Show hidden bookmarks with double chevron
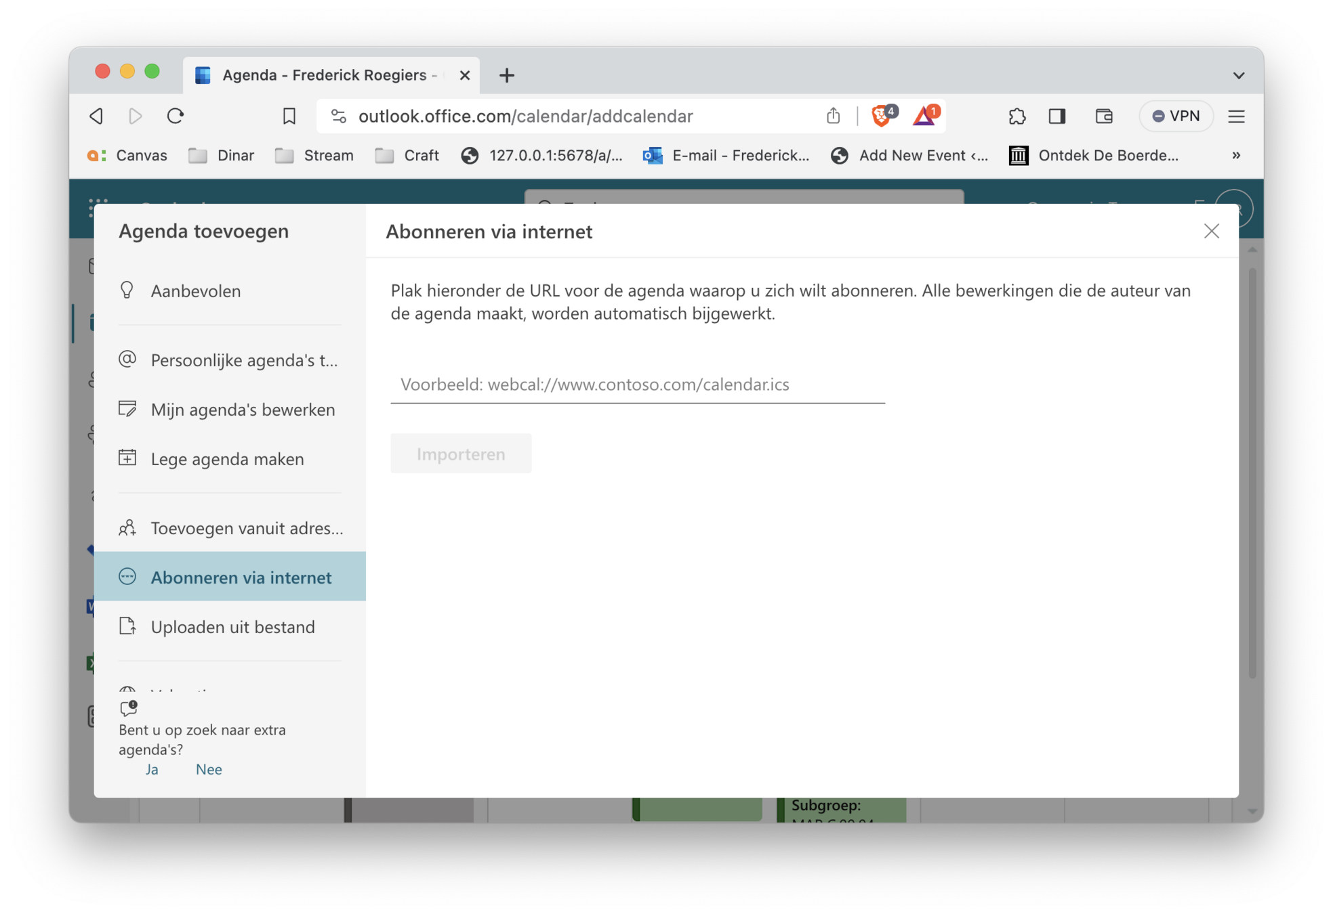1333x914 pixels. [1236, 156]
